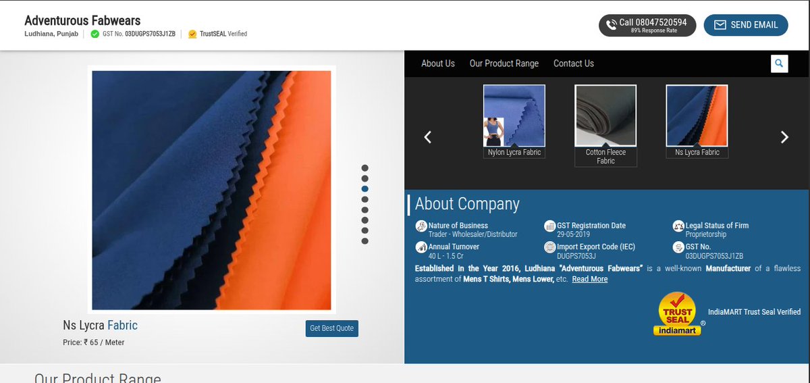
Task: Click the About Company heading
Action: click(467, 204)
